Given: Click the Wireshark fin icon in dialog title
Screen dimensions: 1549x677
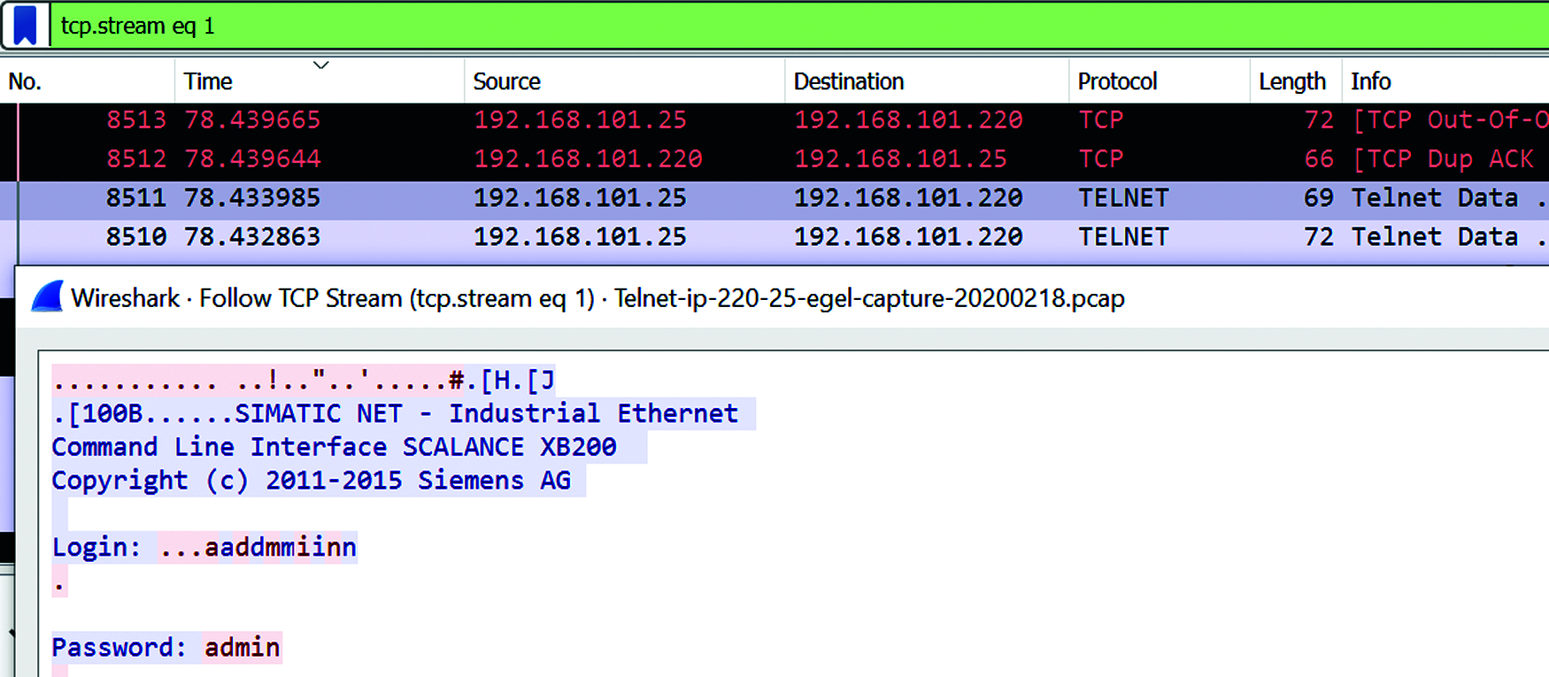Looking at the screenshot, I should 47,297.
